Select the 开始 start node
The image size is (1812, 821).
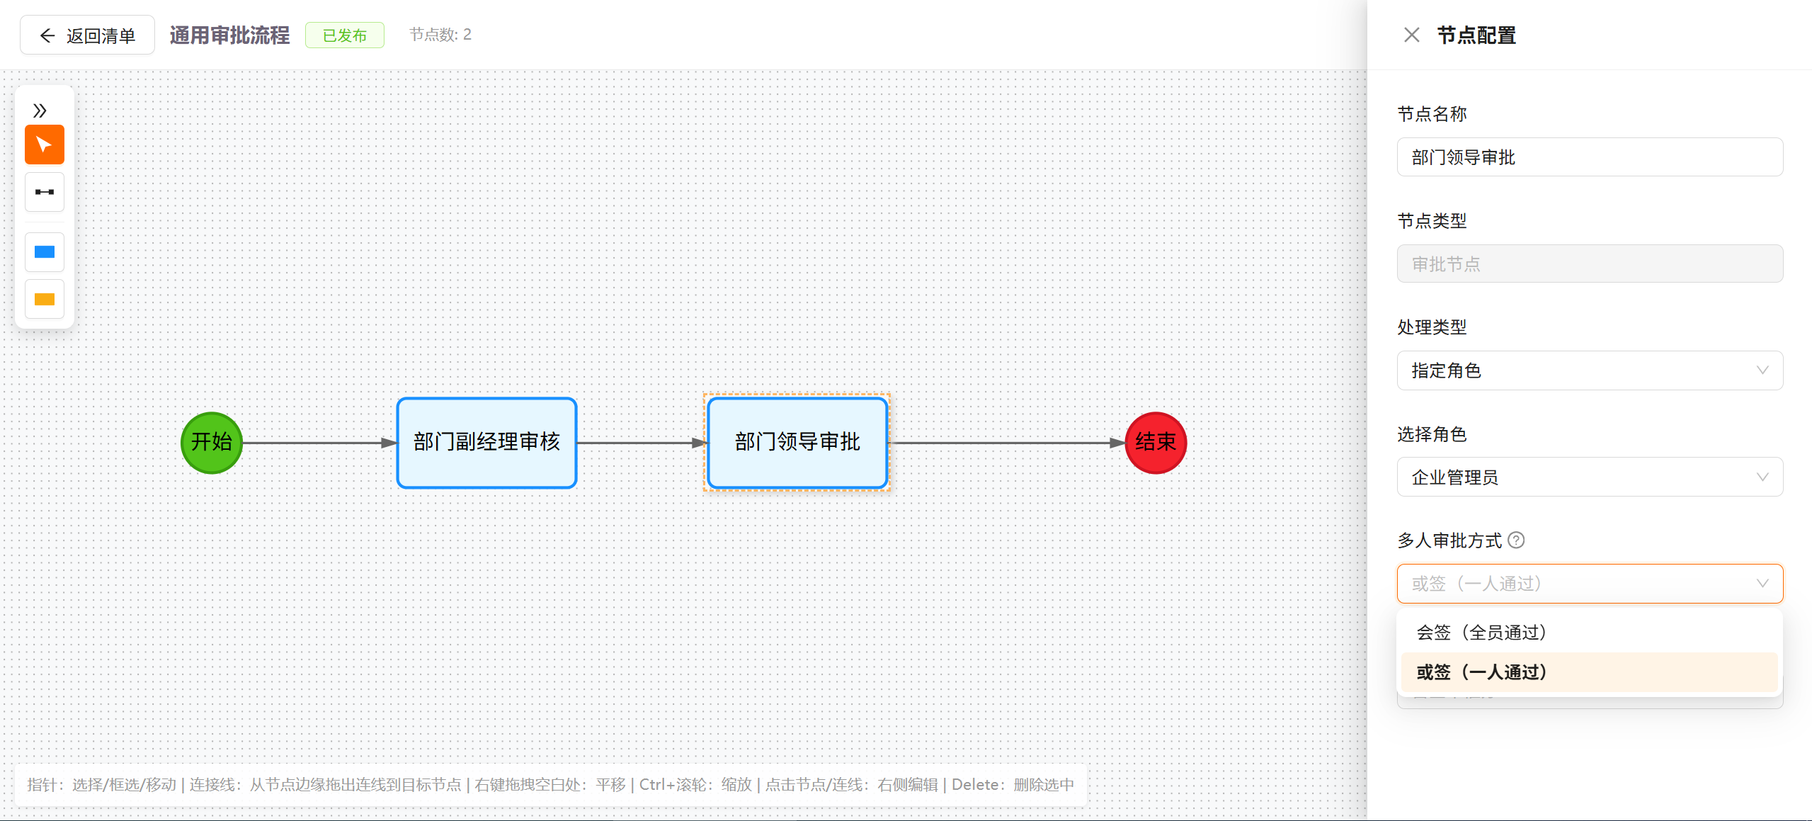pos(212,443)
